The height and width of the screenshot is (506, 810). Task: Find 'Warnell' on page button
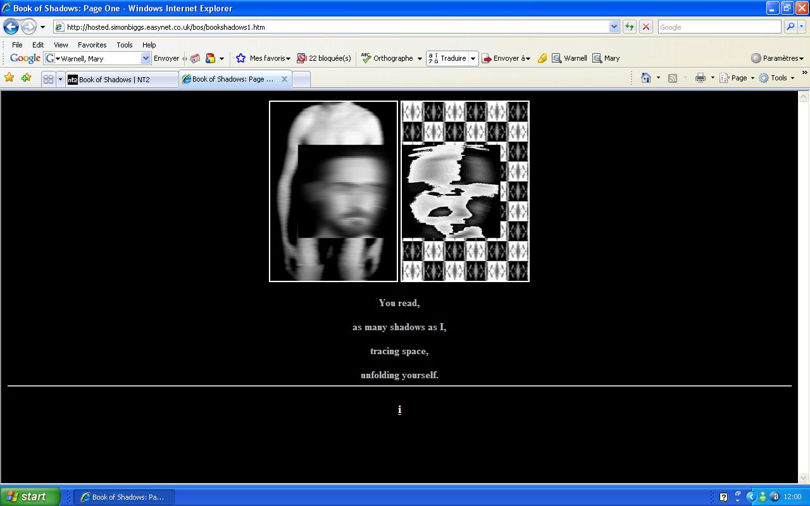tap(570, 58)
